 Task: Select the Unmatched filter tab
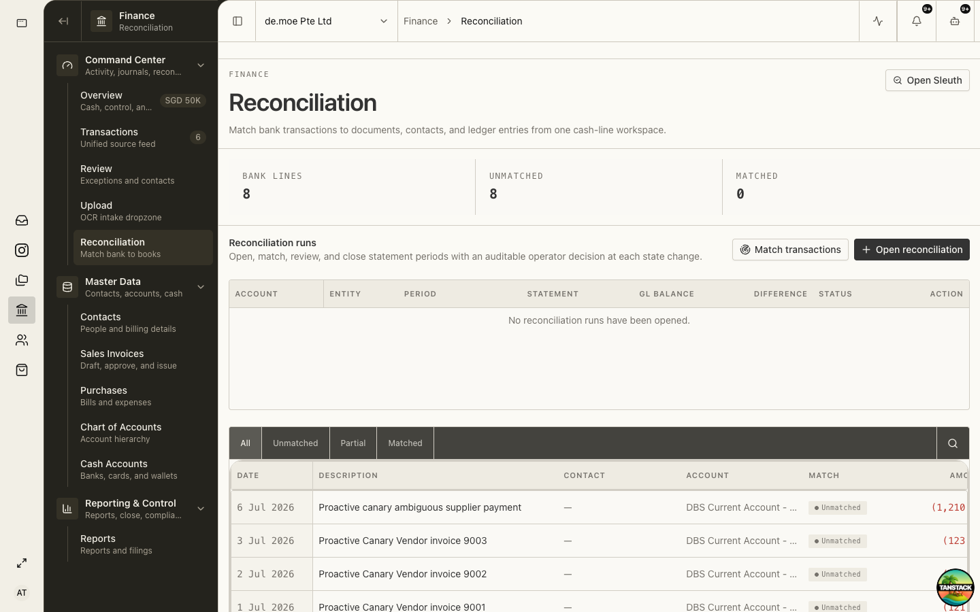coord(295,443)
